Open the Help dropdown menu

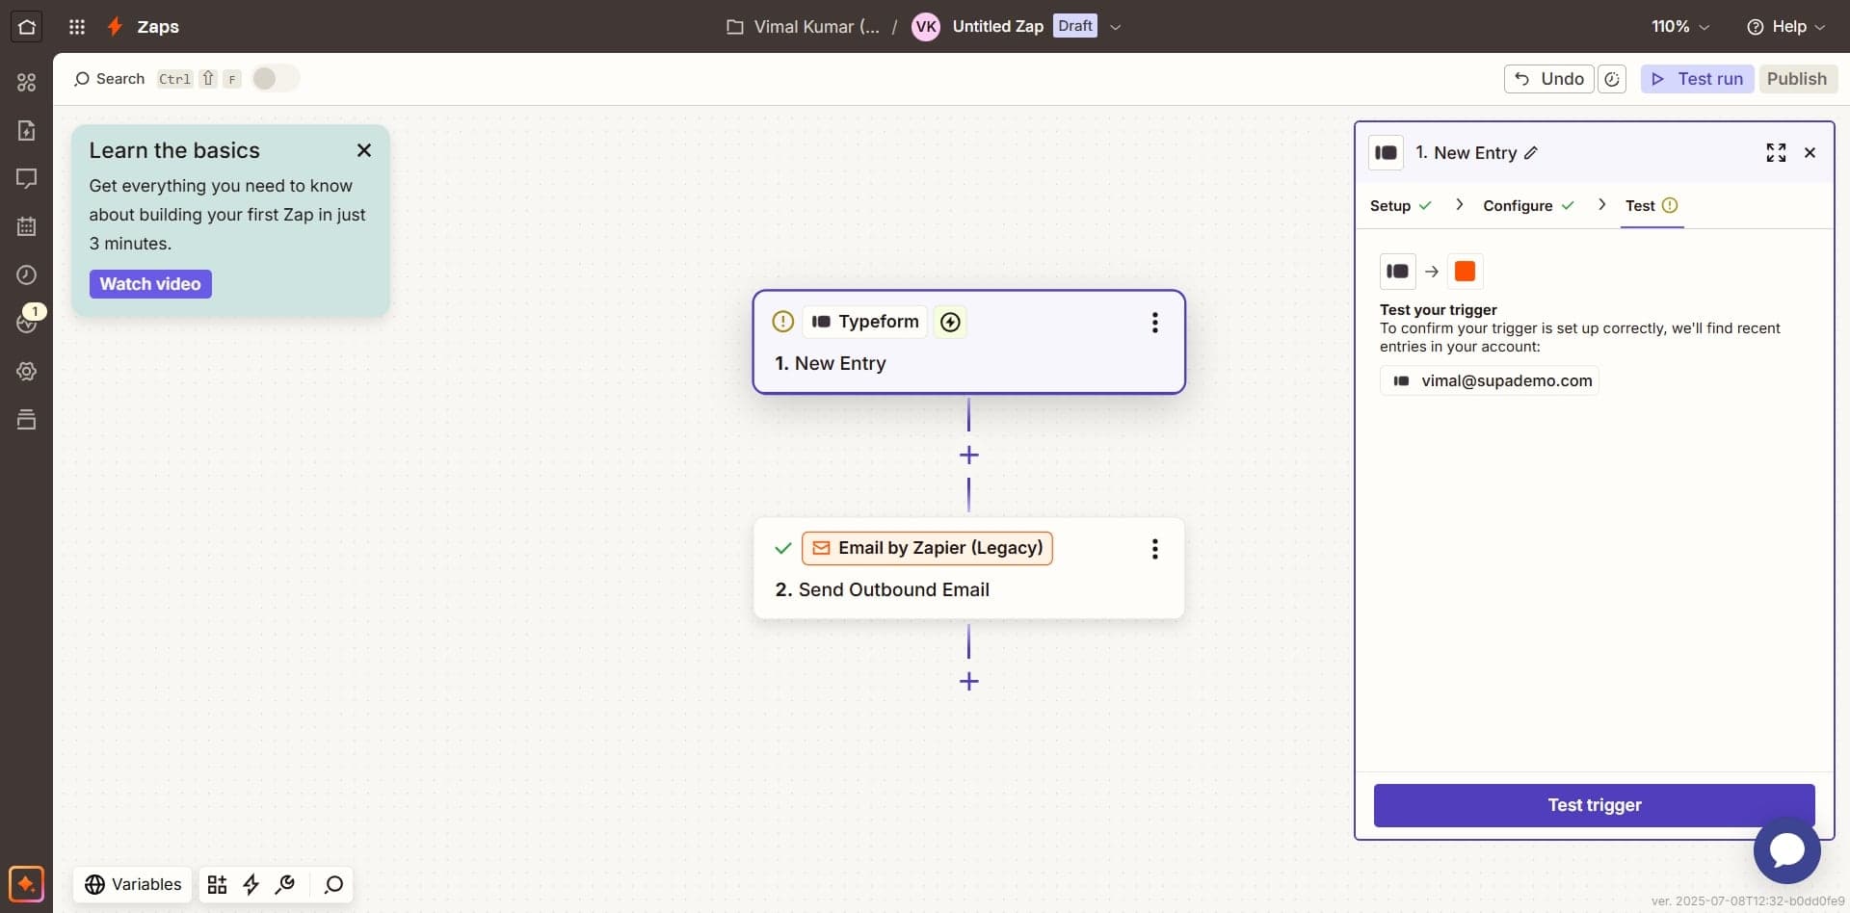click(x=1785, y=27)
